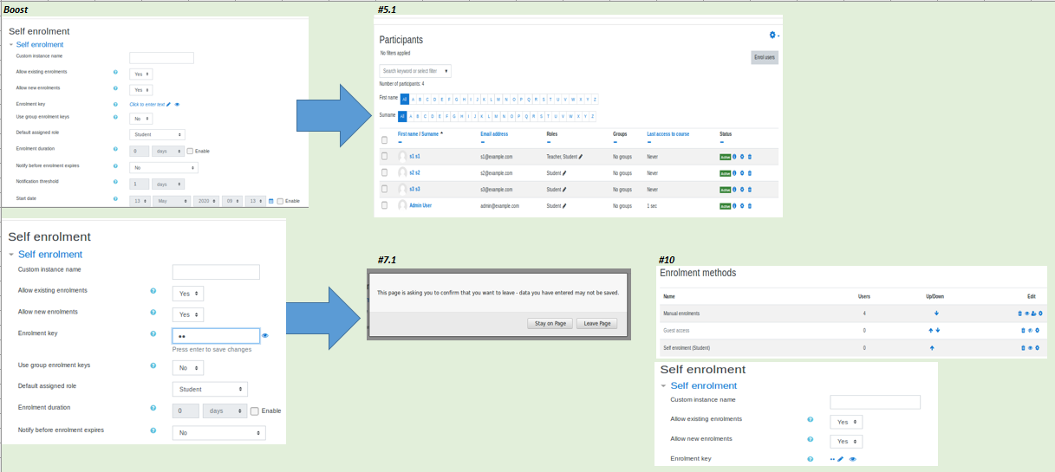Open Allow existing enrolments dropdown in #10 form
1055x472 pixels.
point(846,422)
